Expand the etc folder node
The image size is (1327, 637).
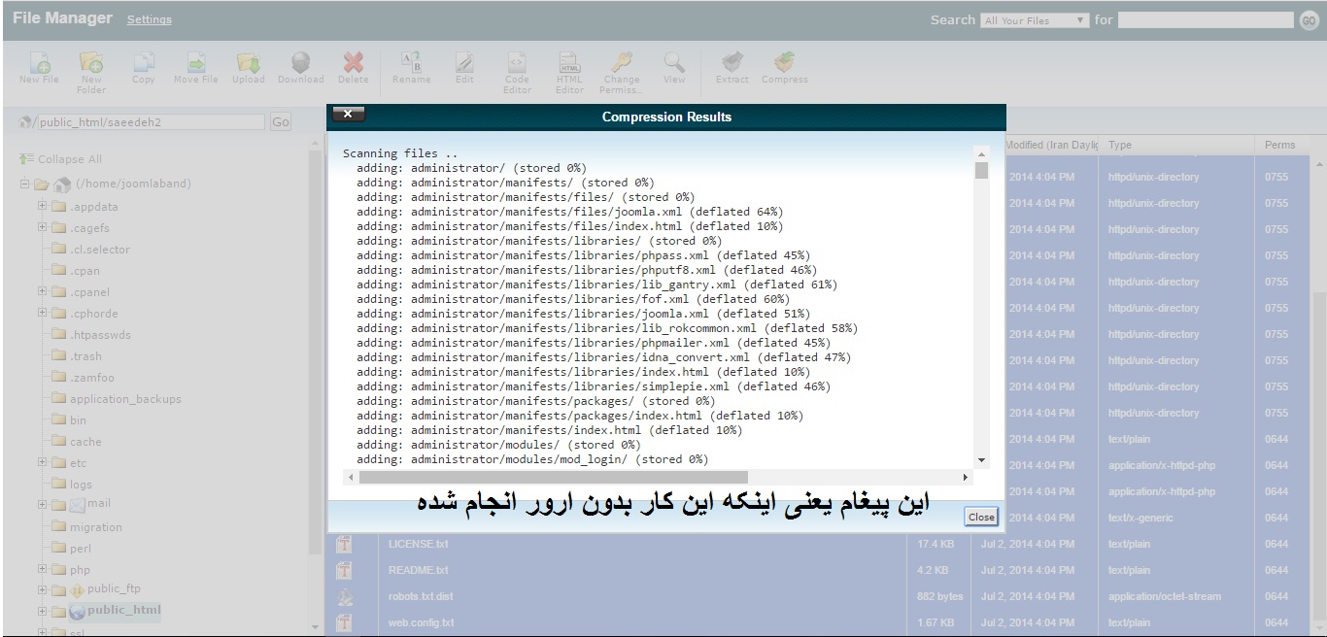pos(43,462)
